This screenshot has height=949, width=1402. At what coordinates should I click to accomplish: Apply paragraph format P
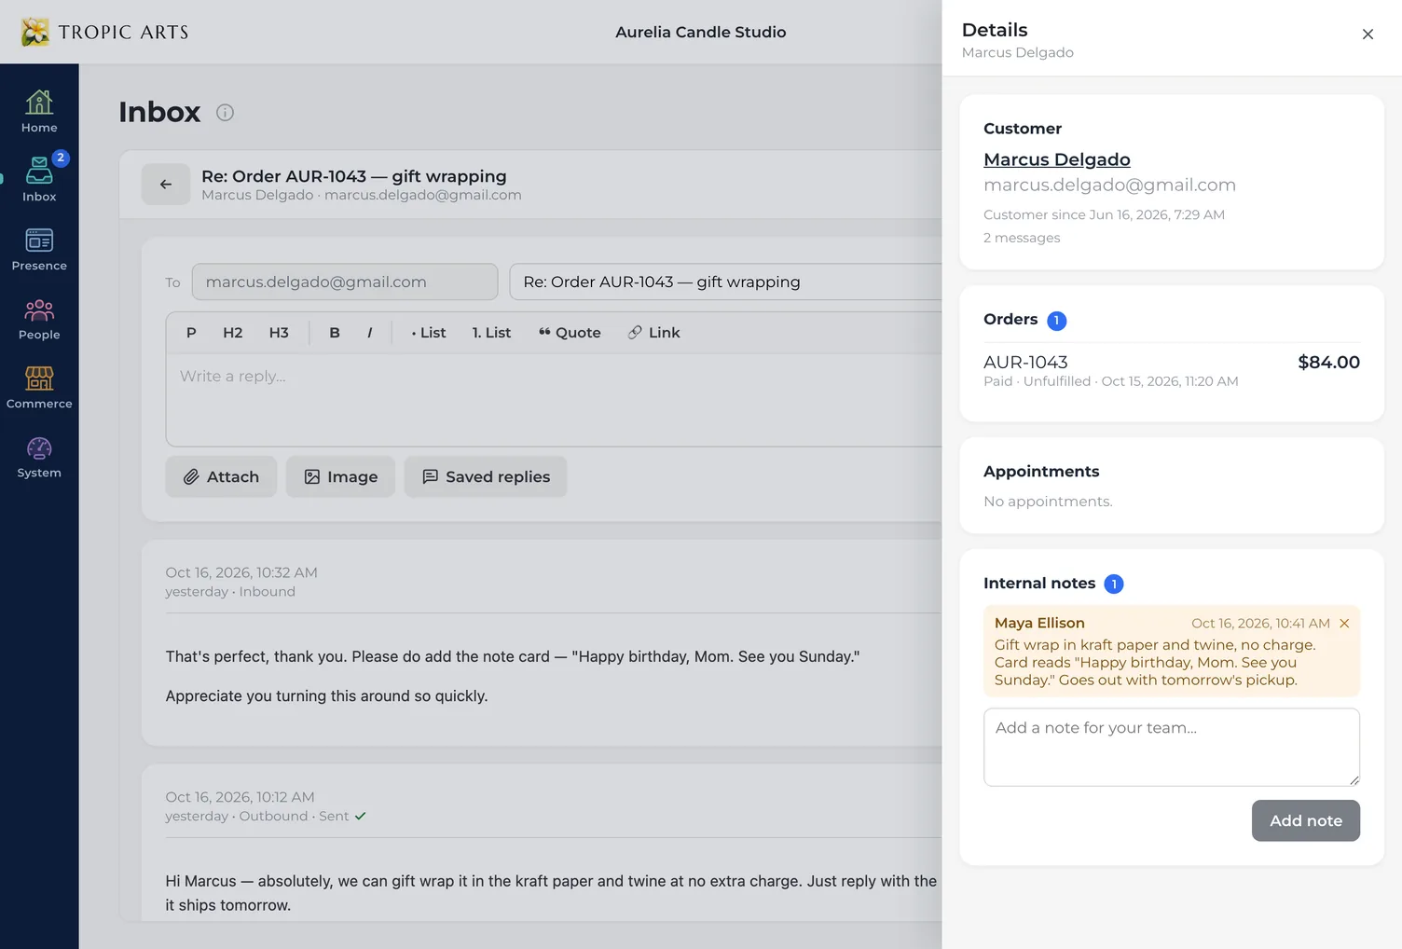pyautogui.click(x=191, y=333)
